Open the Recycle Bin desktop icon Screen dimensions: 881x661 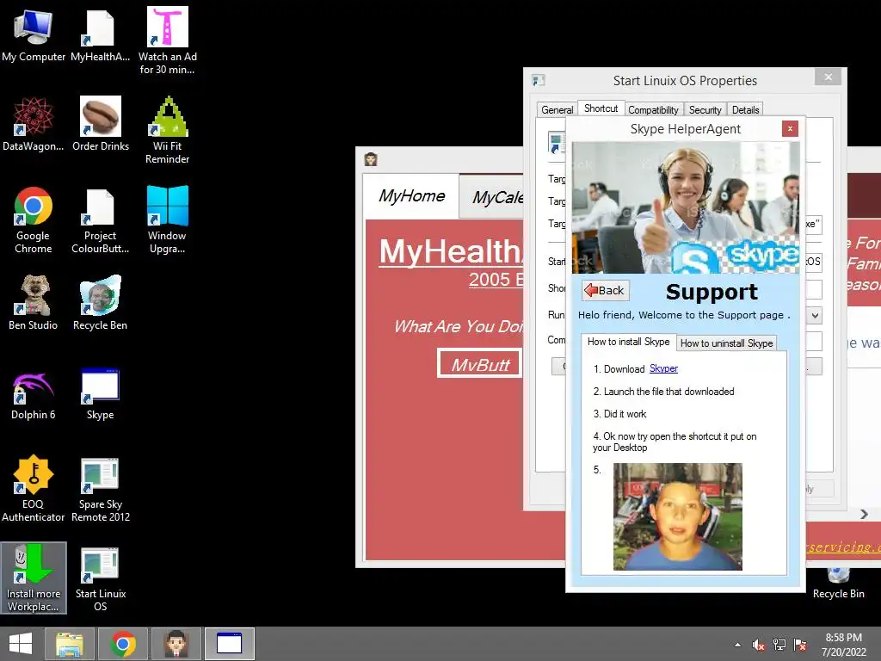(838, 584)
